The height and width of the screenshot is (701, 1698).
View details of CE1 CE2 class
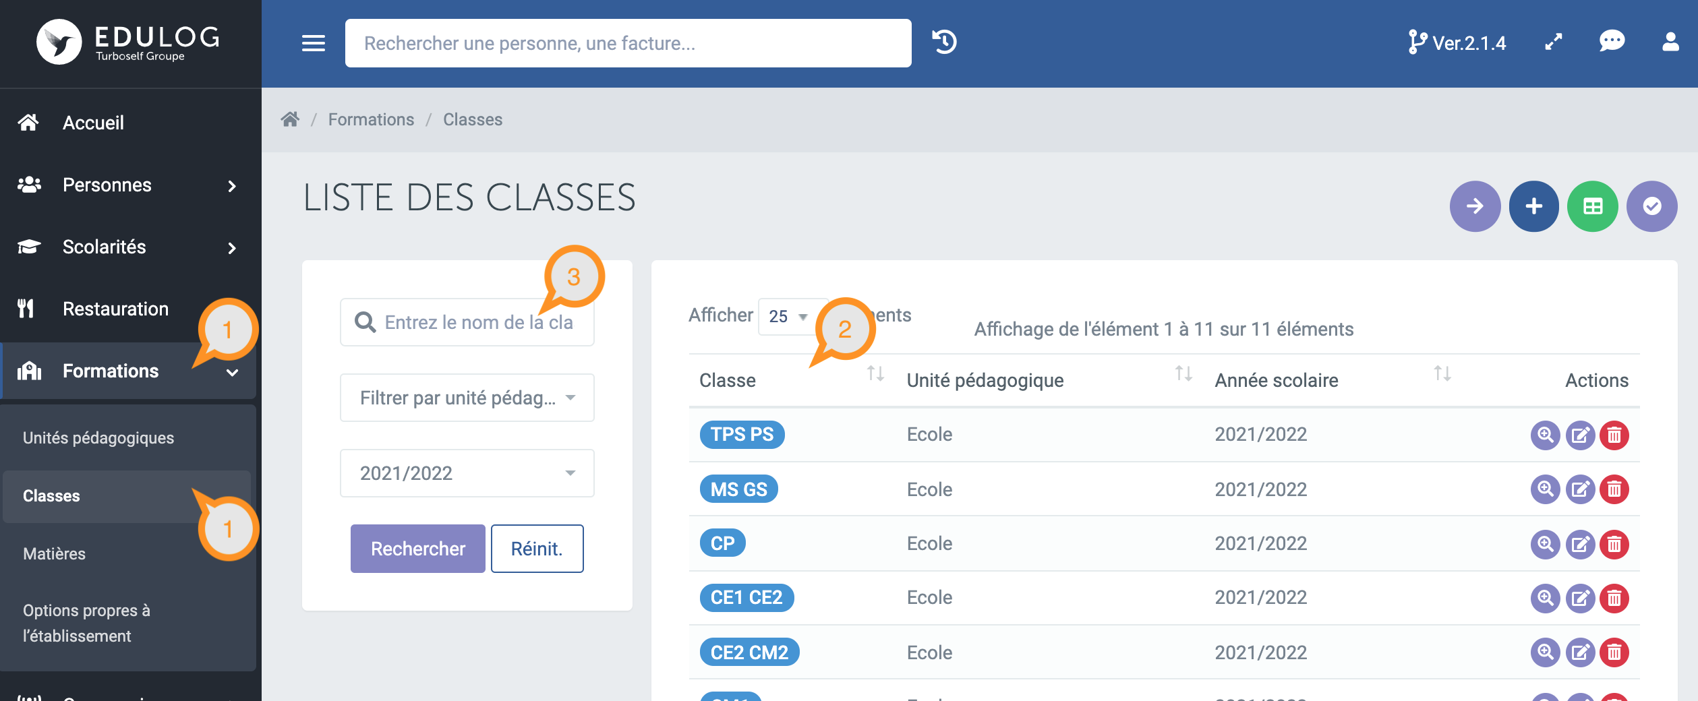tap(1545, 598)
